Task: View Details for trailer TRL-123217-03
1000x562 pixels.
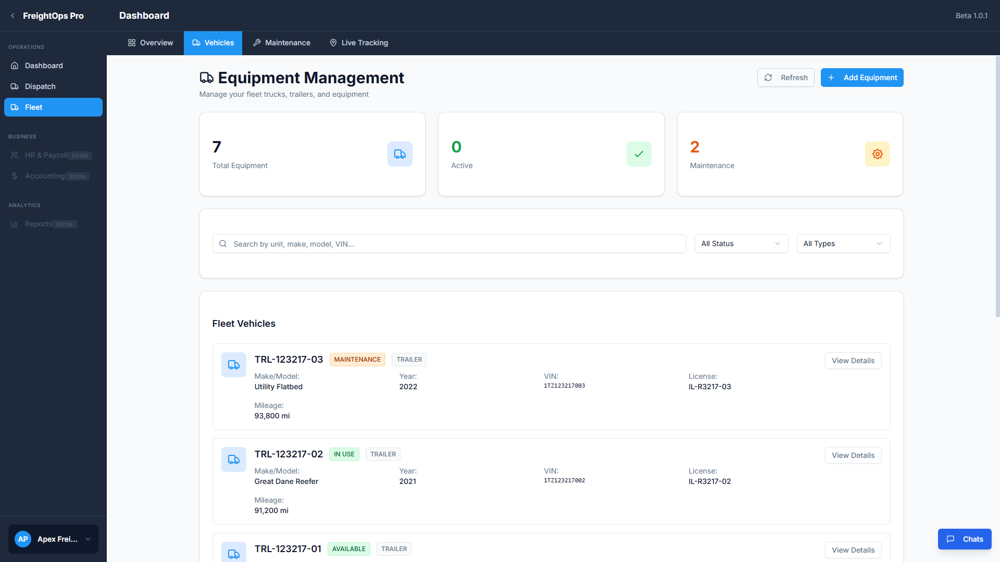Action: [853, 361]
